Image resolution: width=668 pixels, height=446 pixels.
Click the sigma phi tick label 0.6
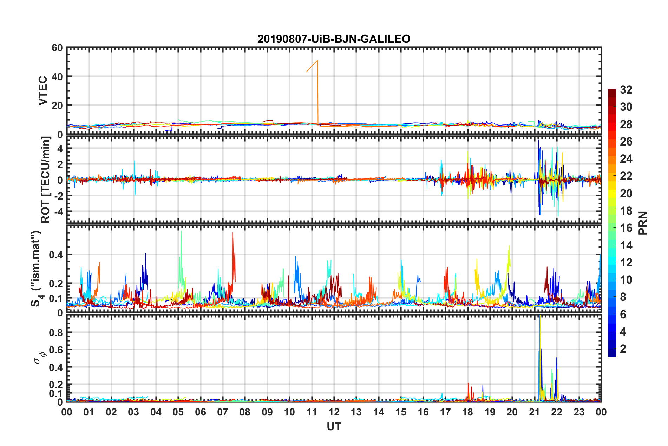56,350
